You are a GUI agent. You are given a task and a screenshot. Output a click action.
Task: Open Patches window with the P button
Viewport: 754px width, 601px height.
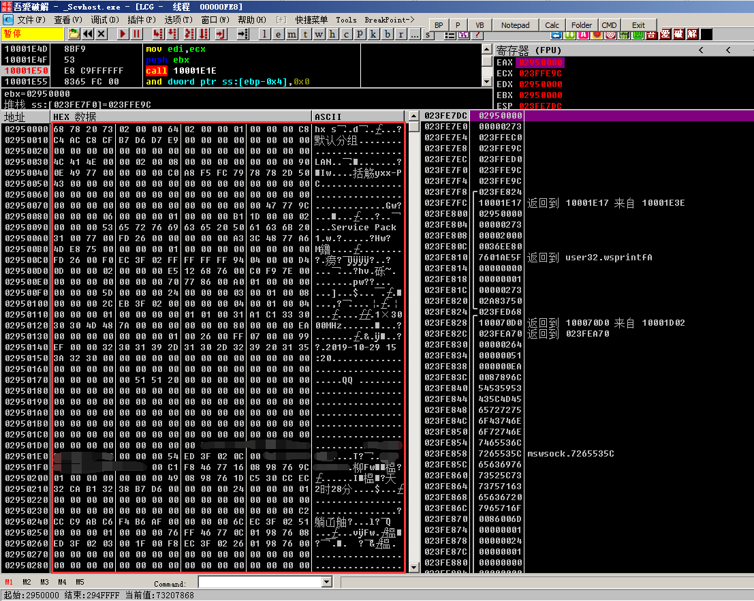click(360, 33)
